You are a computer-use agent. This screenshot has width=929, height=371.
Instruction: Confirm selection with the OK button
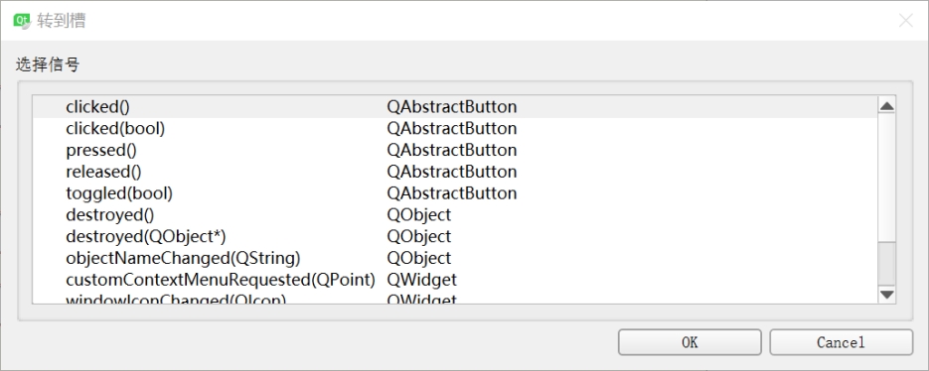[x=690, y=342]
